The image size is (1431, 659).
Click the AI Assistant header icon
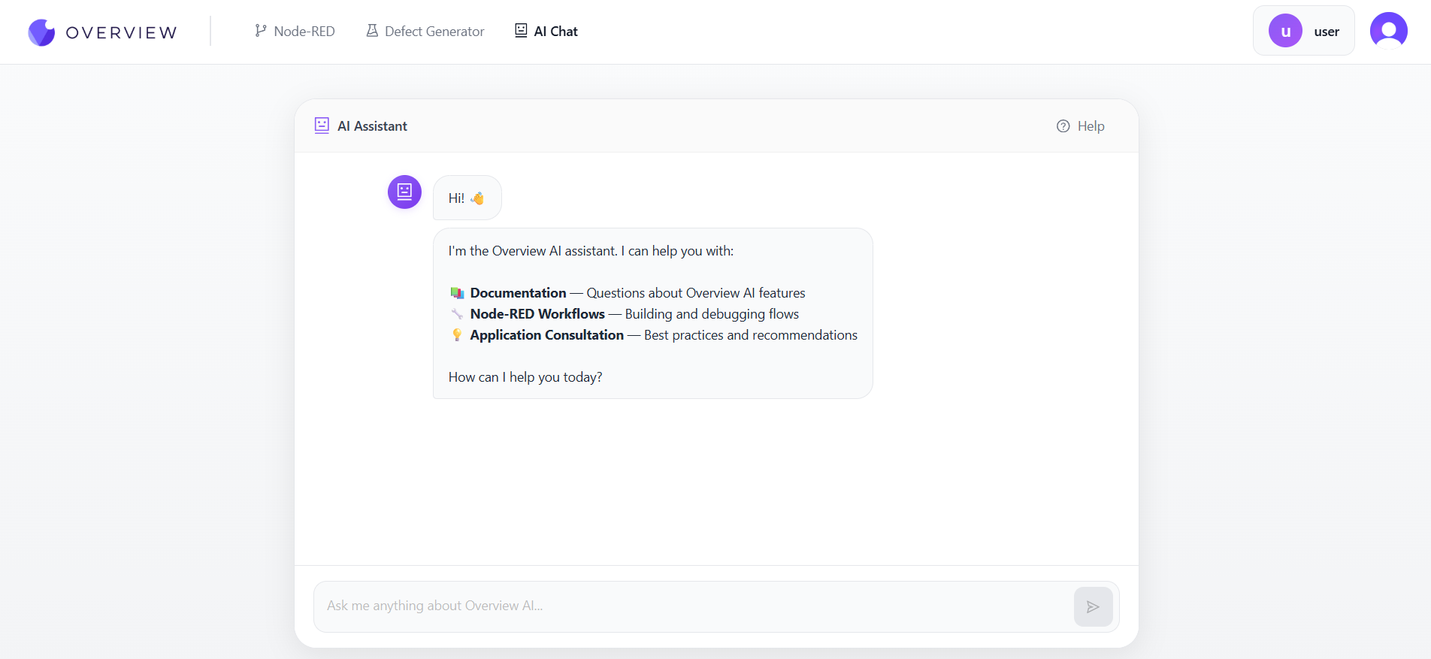[322, 125]
